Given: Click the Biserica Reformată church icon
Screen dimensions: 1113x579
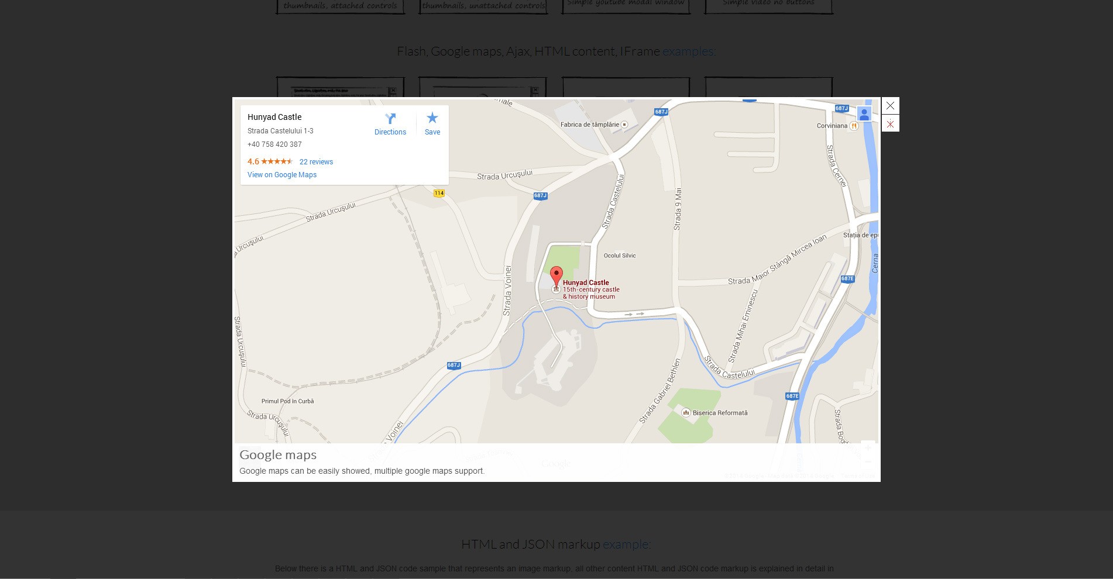Looking at the screenshot, I should point(686,412).
